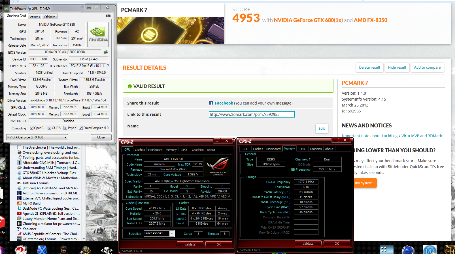Click the green BIOS save chip icon
The height and width of the screenshot is (254, 455).
[x=106, y=52]
